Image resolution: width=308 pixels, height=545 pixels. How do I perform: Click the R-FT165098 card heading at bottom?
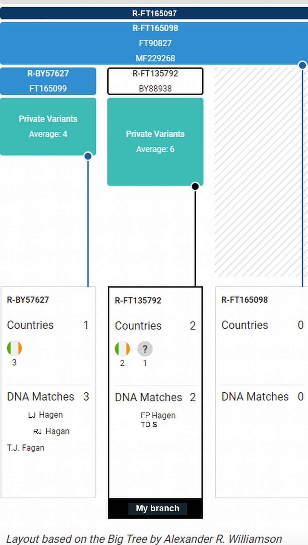tap(245, 300)
